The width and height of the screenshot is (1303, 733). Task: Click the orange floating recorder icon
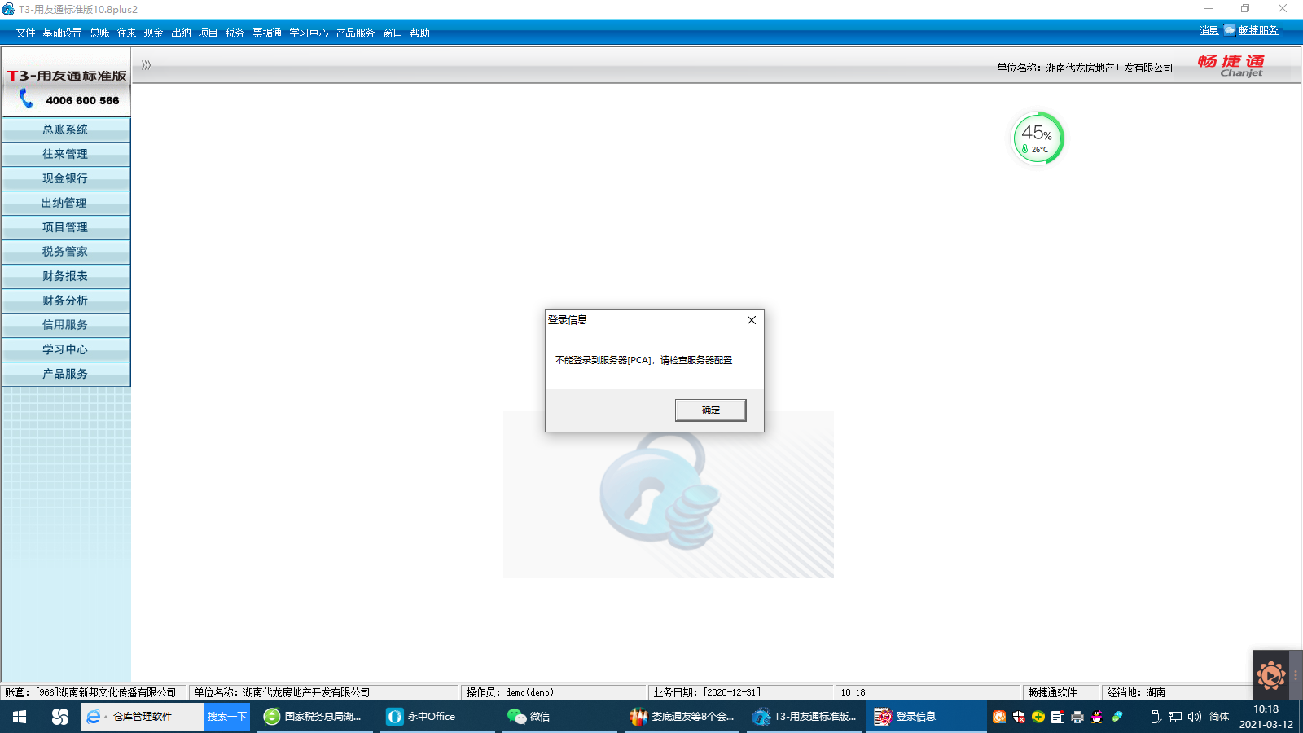click(1270, 675)
